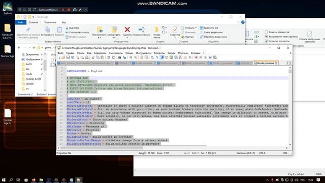Click the Properties icon in Explorer ribbon

pyautogui.click(x=175, y=29)
